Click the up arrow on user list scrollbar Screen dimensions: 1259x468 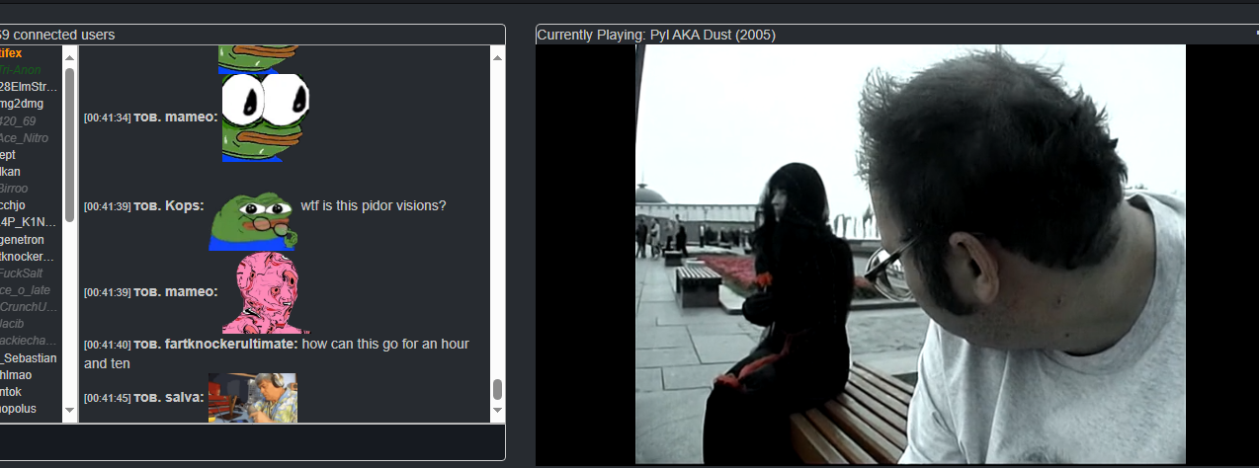(69, 56)
